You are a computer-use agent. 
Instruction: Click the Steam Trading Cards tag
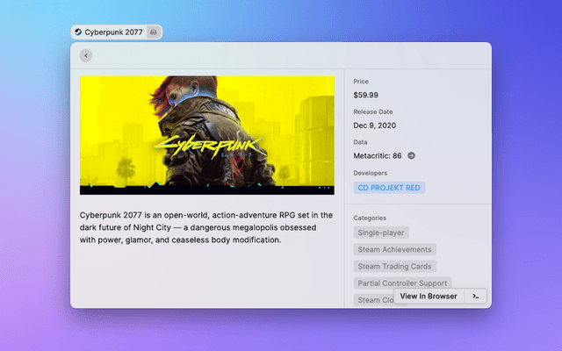pos(394,266)
